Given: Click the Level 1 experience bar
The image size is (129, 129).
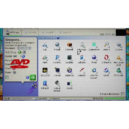Looking at the screenshot, I should coord(22,98).
